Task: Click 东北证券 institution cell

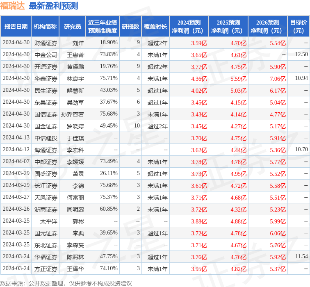Action: click(x=46, y=245)
